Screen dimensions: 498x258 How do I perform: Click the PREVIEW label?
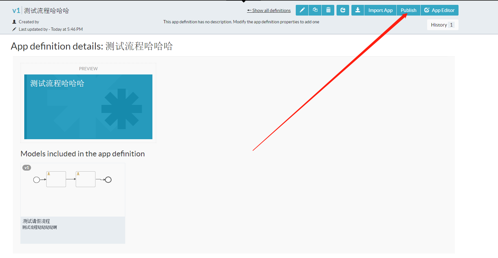[x=88, y=69]
